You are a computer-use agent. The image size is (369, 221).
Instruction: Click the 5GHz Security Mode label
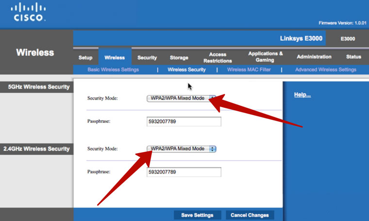pyautogui.click(x=102, y=98)
